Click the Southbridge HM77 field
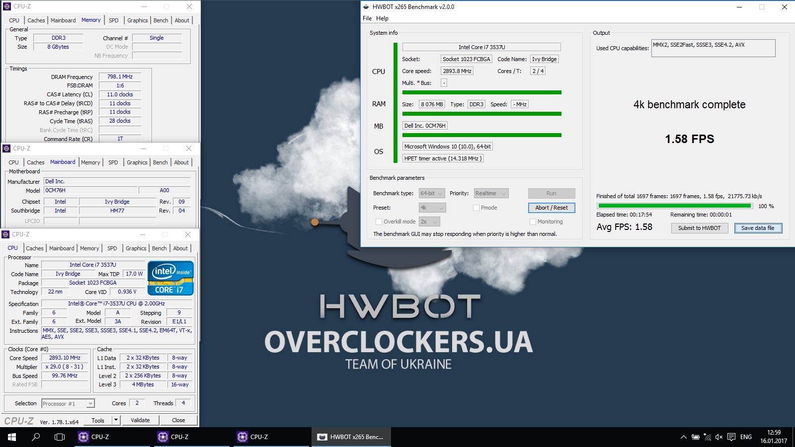The width and height of the screenshot is (795, 447). click(117, 211)
